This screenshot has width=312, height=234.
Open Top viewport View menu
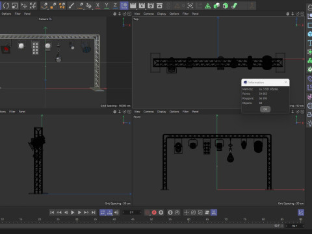pos(137,14)
